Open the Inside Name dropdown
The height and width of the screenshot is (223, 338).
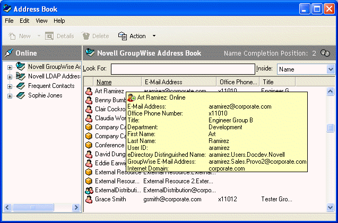331,69
